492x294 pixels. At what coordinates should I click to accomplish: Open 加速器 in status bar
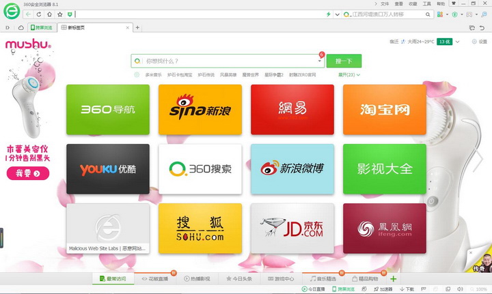(x=383, y=289)
